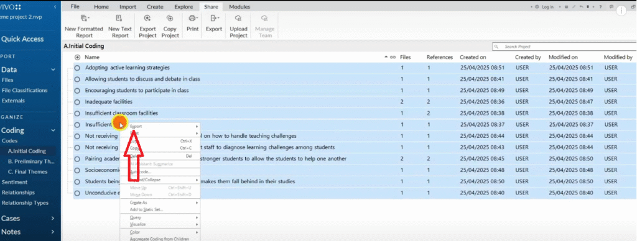Open Relationship Types in navigation

[25, 203]
